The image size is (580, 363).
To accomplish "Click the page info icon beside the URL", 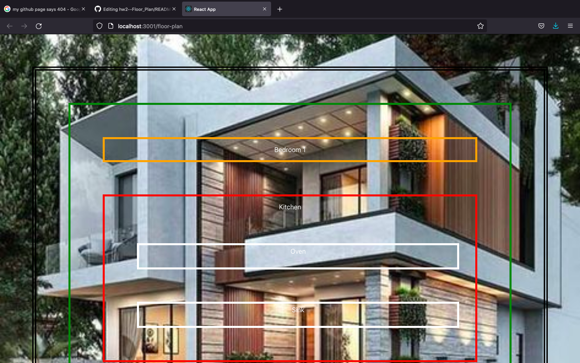I will point(110,26).
